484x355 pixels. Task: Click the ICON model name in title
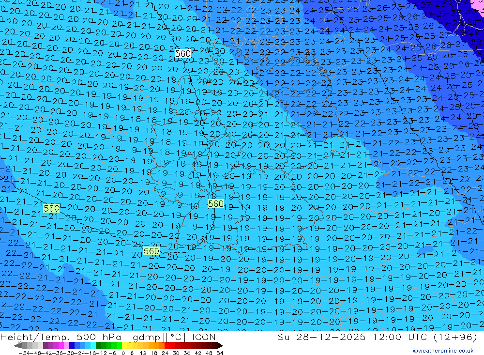204,337
